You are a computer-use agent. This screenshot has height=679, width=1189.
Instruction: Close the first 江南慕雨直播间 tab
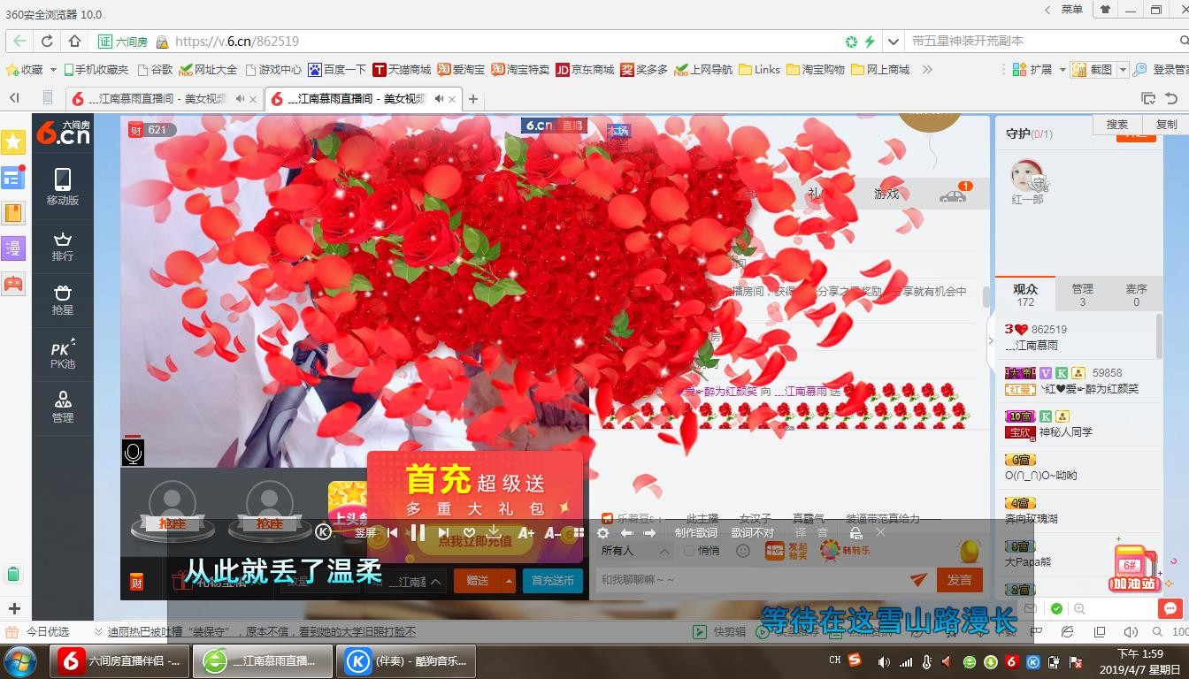[253, 99]
